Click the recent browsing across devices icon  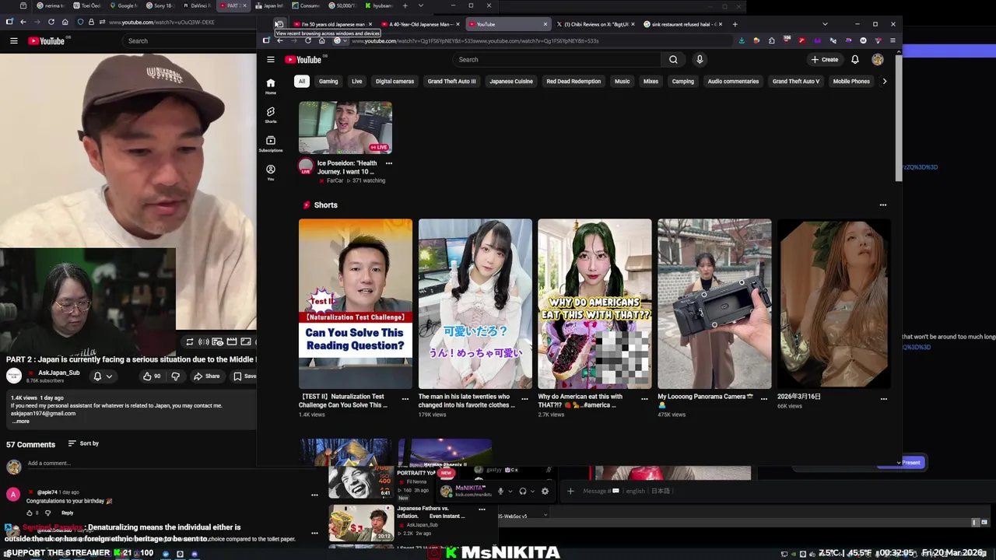point(279,24)
